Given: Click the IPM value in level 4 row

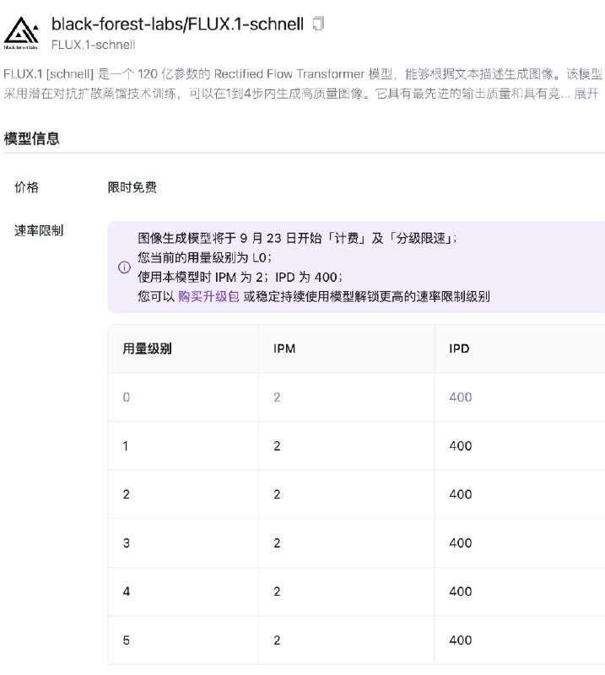Looking at the screenshot, I should pyautogui.click(x=277, y=591).
